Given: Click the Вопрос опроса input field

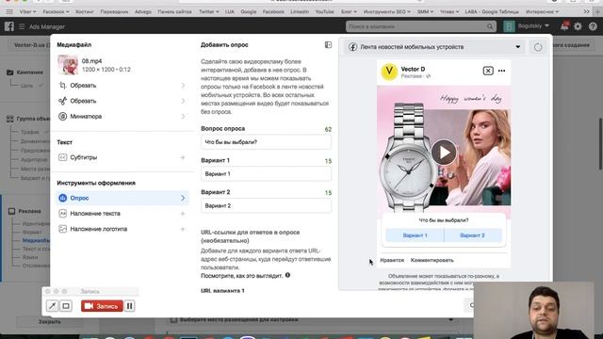Looking at the screenshot, I should (266, 142).
